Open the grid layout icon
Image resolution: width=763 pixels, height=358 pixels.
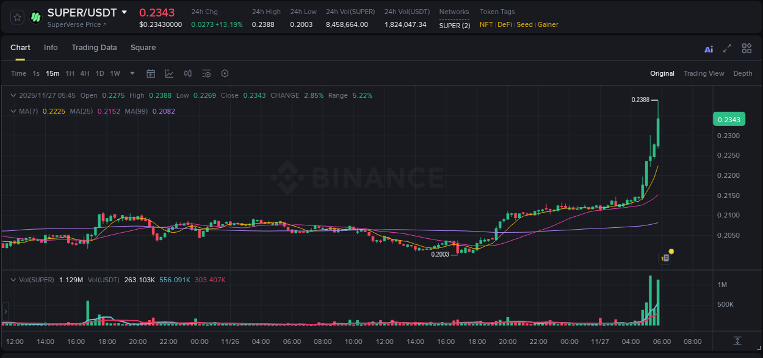pyautogui.click(x=747, y=48)
